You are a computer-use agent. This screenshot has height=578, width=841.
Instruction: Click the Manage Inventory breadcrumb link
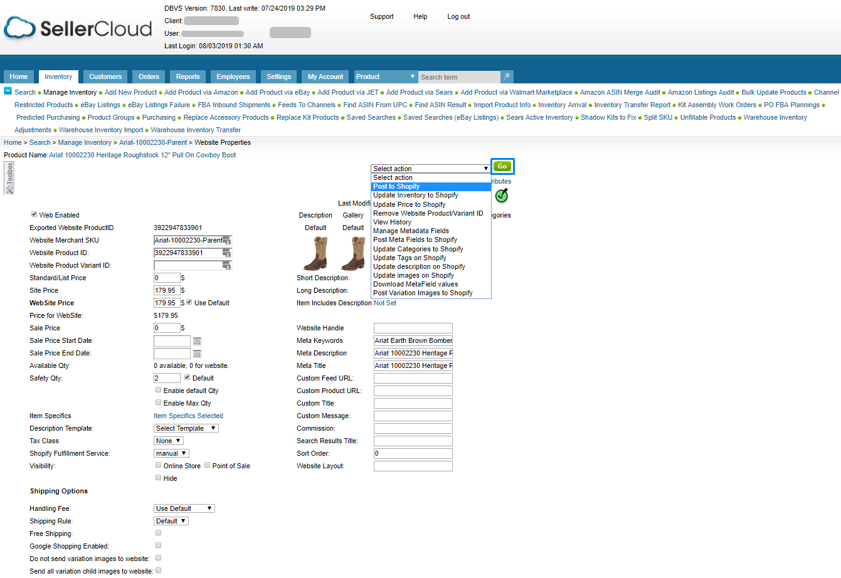pos(85,142)
